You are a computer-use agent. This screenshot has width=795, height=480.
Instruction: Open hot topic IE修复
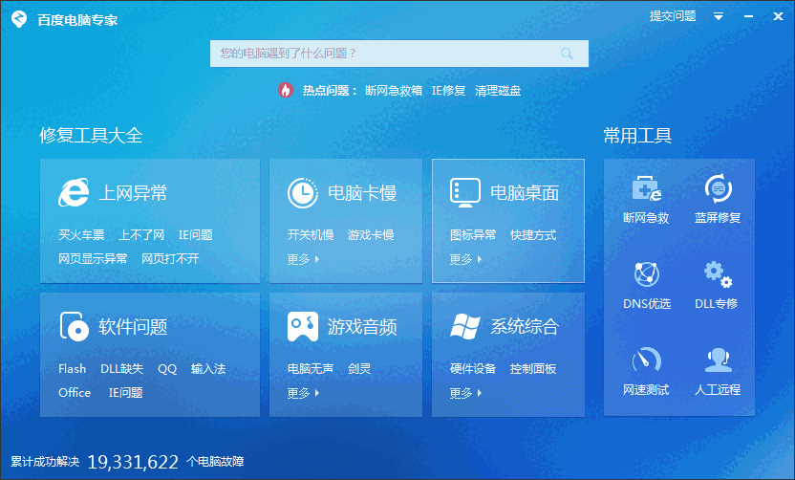(x=449, y=91)
